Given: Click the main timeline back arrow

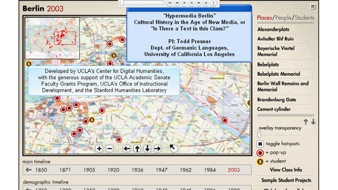Looking at the screenshot, I should click(x=28, y=170).
